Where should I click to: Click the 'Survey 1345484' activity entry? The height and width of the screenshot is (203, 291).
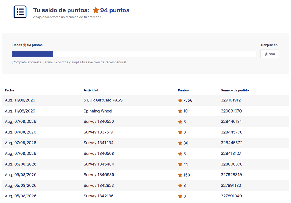tap(99, 164)
